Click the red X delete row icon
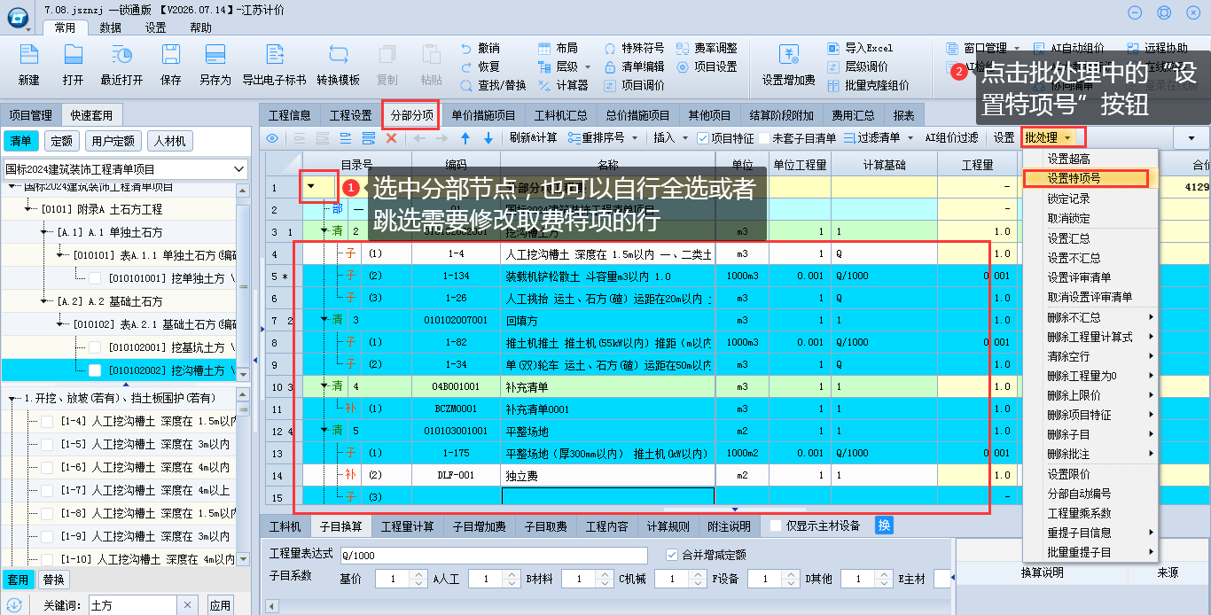The image size is (1211, 615). (x=391, y=138)
